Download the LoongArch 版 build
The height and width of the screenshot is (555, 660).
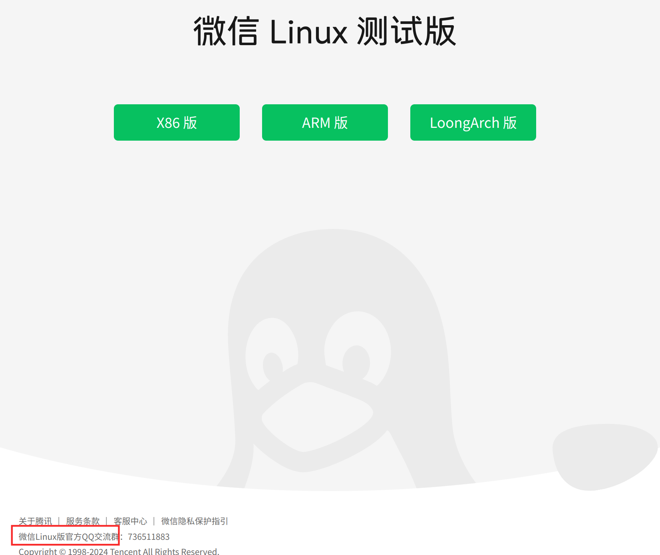coord(473,122)
